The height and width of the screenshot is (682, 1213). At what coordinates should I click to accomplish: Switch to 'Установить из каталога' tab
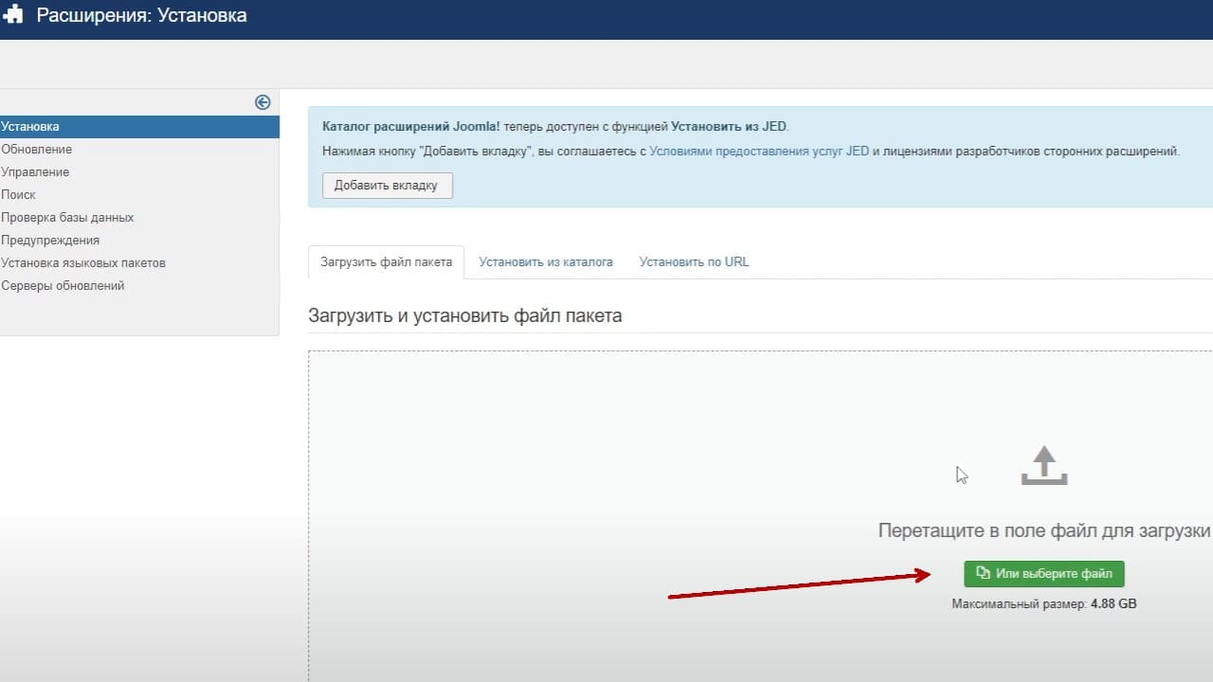point(546,262)
